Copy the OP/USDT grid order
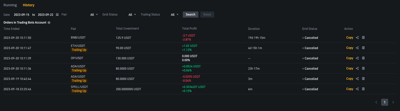Screen dimensions: 400x111 click(x=350, y=58)
